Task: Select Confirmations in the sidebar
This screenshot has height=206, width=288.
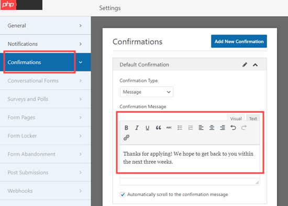Action: [46, 62]
